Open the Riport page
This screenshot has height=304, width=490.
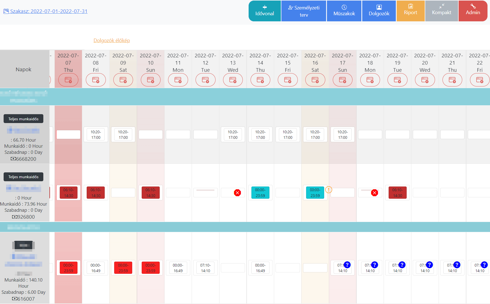tap(410, 11)
